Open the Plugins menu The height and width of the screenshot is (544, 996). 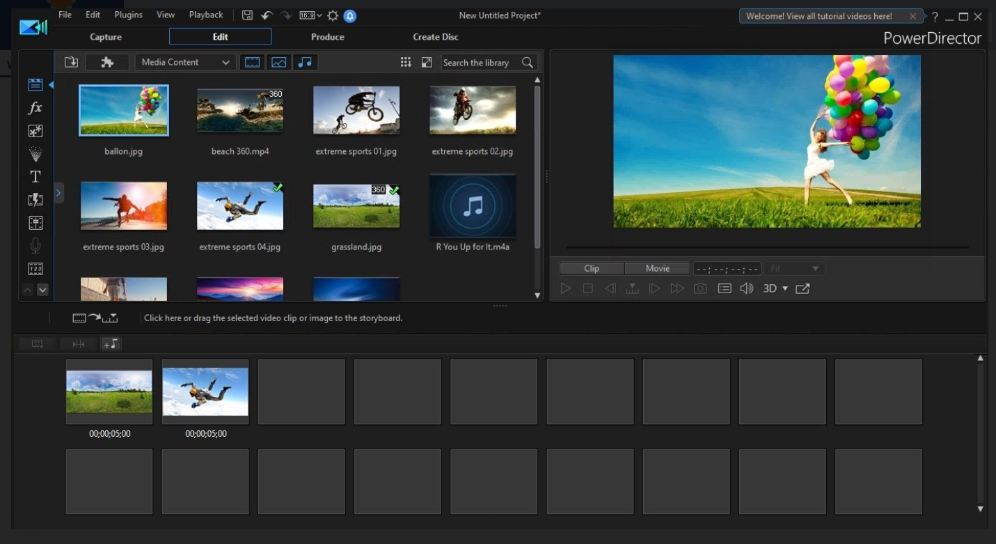128,15
